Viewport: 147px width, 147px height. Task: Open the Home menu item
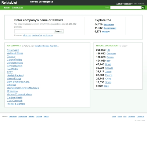(x=7, y=7)
